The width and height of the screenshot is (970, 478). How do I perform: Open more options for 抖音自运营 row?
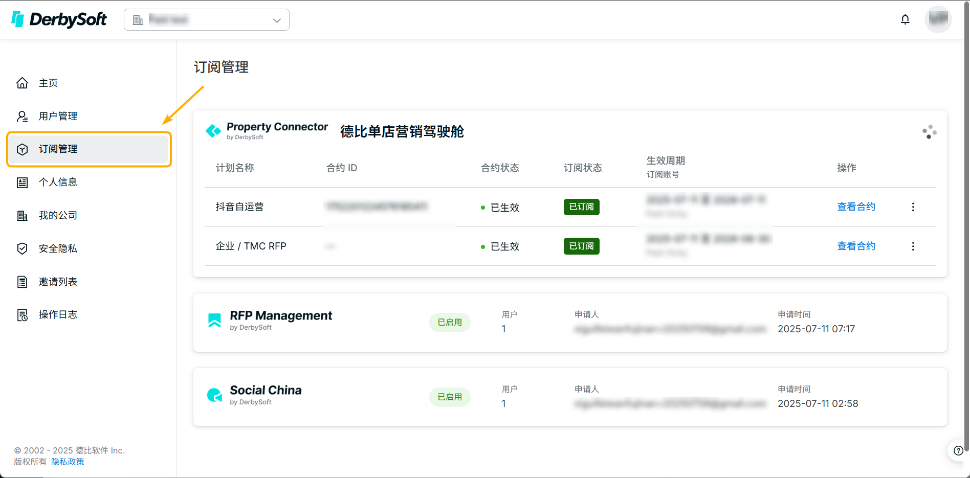913,207
